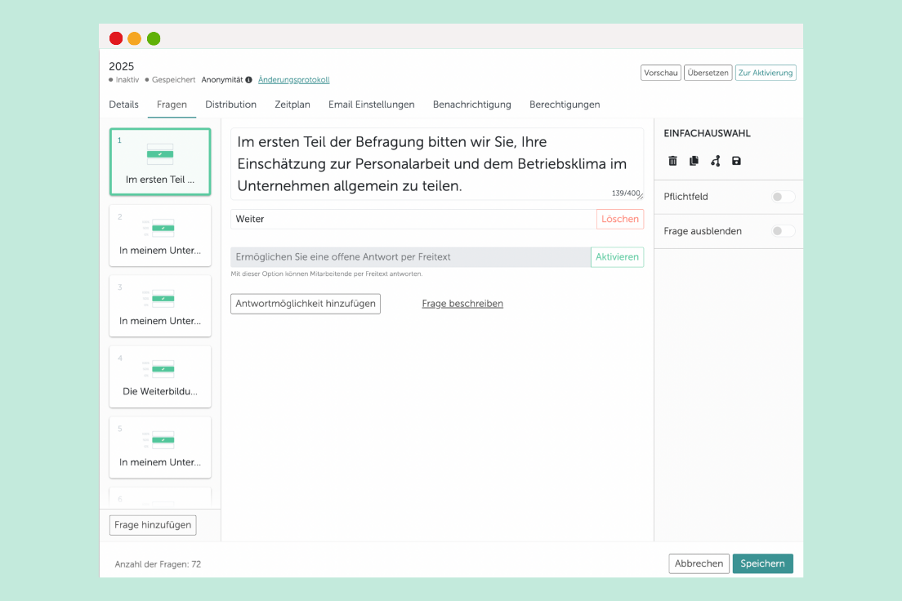
Task: Click the resize handle of the question text box
Action: [x=641, y=197]
